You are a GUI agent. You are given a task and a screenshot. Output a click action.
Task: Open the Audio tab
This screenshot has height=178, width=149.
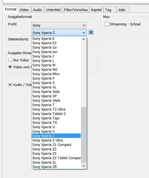(x=38, y=10)
